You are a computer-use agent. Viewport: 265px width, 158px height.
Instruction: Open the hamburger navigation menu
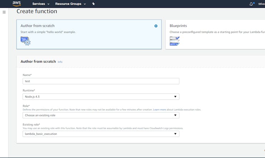tap(4, 12)
